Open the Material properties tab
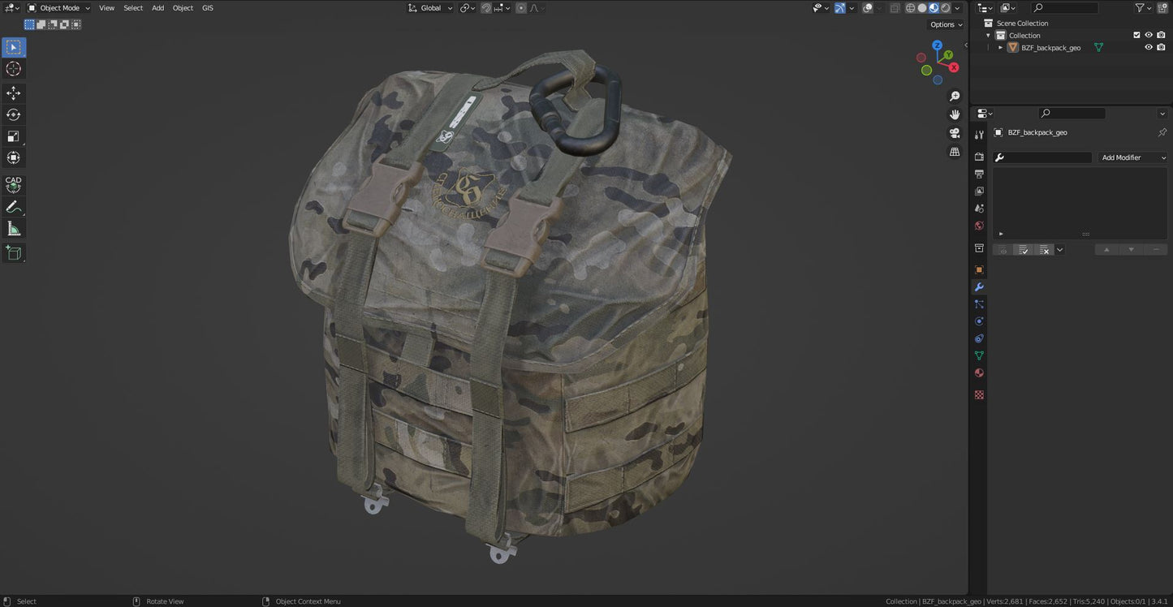 click(x=979, y=373)
